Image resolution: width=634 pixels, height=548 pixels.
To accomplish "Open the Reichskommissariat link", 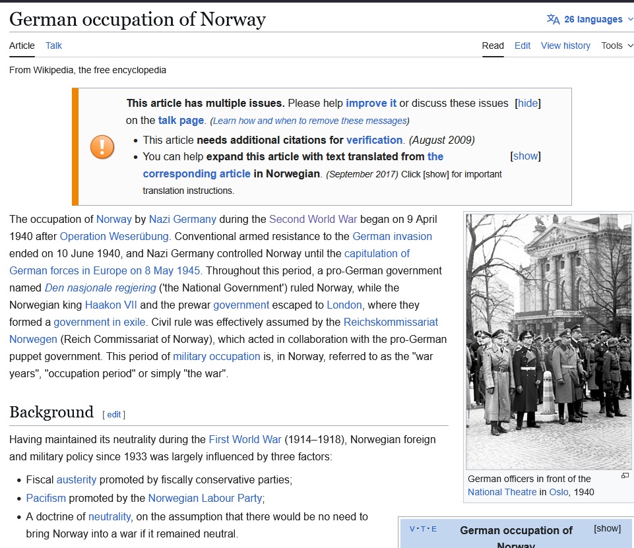I will click(390, 322).
